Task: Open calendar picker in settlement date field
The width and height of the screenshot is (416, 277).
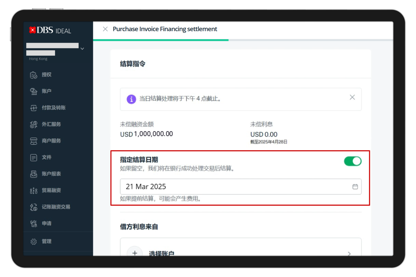Action: tap(355, 187)
